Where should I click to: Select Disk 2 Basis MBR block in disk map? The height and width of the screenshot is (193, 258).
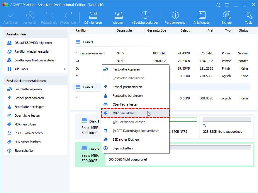click(90, 154)
